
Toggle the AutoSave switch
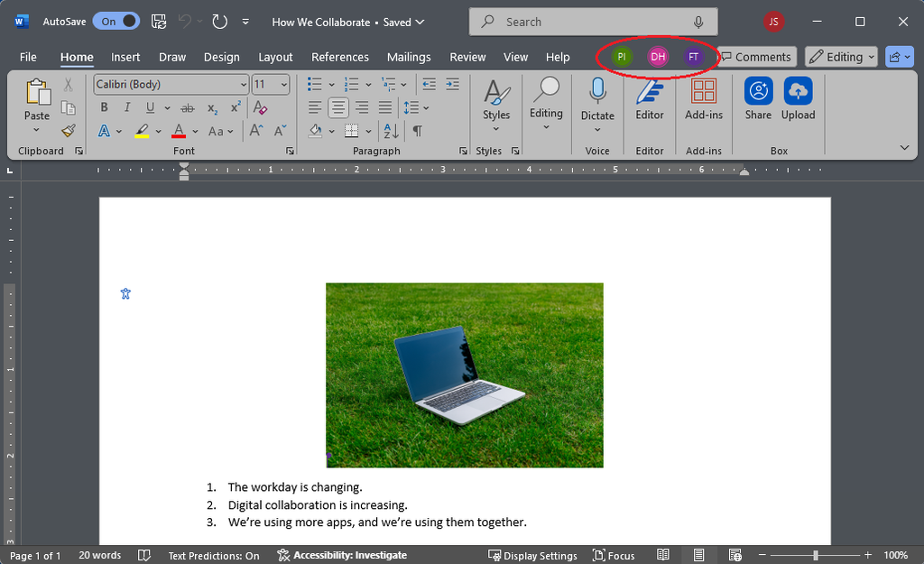(117, 22)
